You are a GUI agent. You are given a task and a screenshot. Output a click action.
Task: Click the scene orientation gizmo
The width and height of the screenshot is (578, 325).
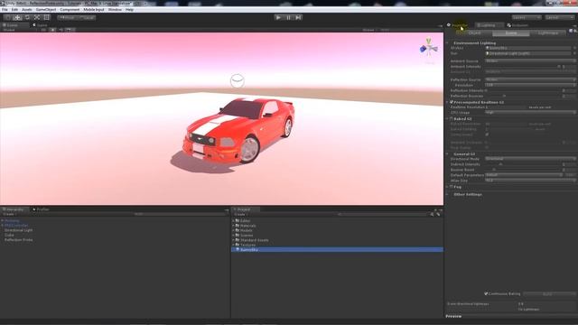point(428,48)
